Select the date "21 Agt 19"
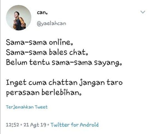Viewport: 150px width, 134px height. [x=35, y=125]
